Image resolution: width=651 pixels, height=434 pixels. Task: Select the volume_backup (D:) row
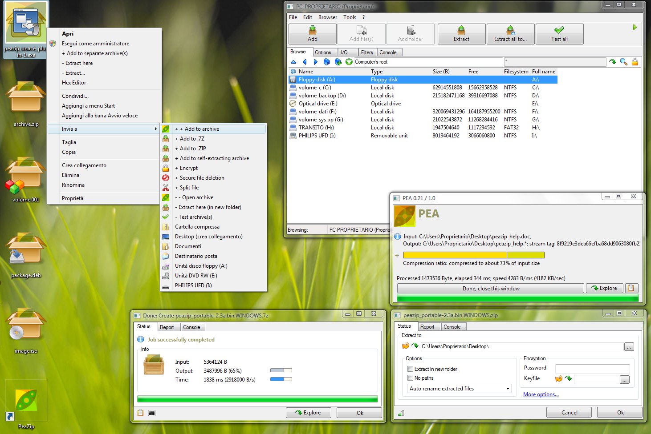(423, 96)
